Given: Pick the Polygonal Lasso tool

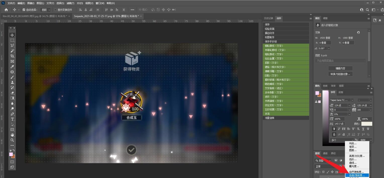Looking at the screenshot, I should tap(12, 46).
